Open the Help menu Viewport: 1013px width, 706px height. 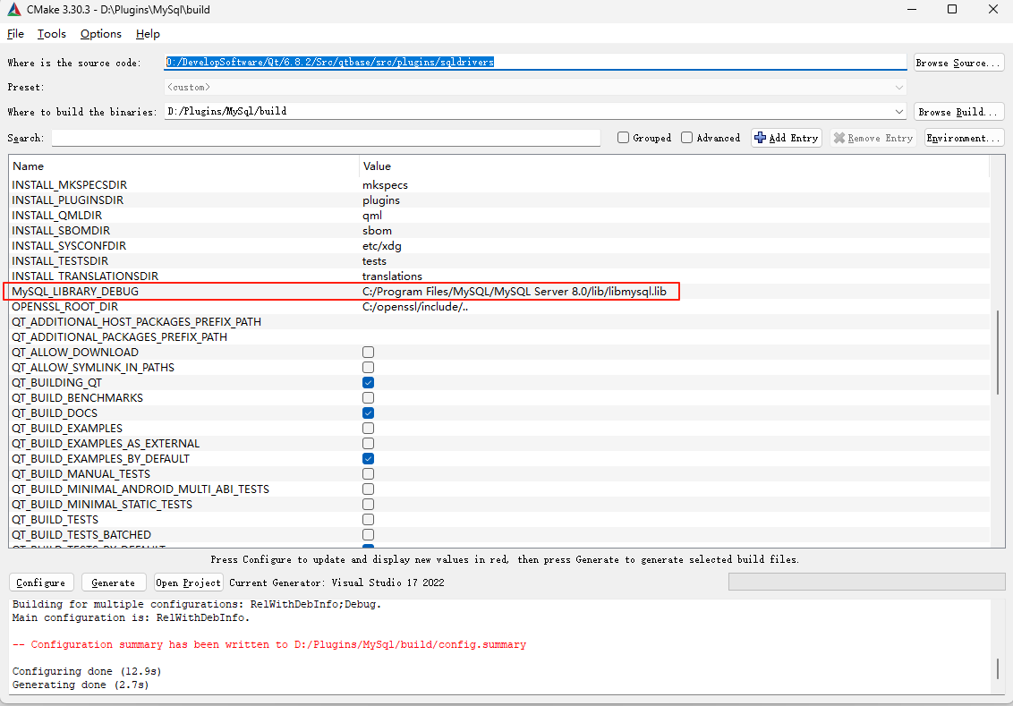pos(148,34)
